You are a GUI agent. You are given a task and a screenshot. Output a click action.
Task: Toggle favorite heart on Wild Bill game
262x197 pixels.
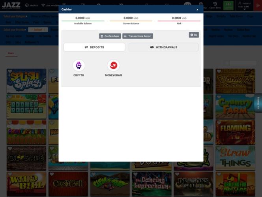(x=10, y=174)
